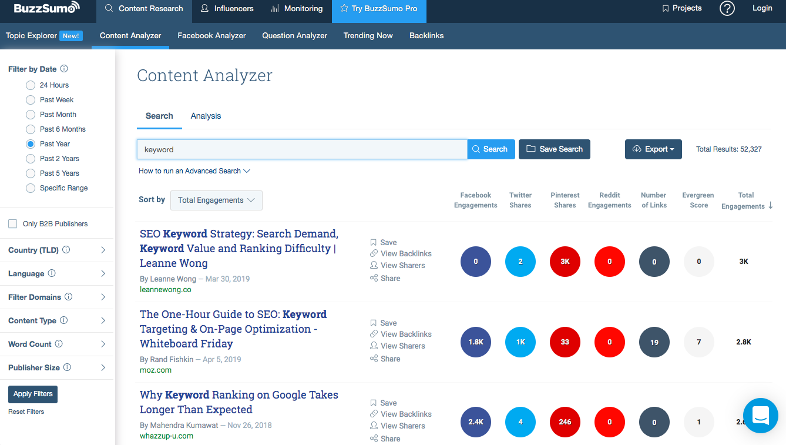Open the Projects link in header
The width and height of the screenshot is (786, 445).
[682, 8]
